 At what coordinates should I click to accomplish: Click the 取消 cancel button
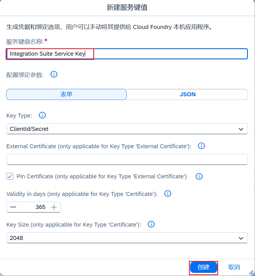coord(234,267)
